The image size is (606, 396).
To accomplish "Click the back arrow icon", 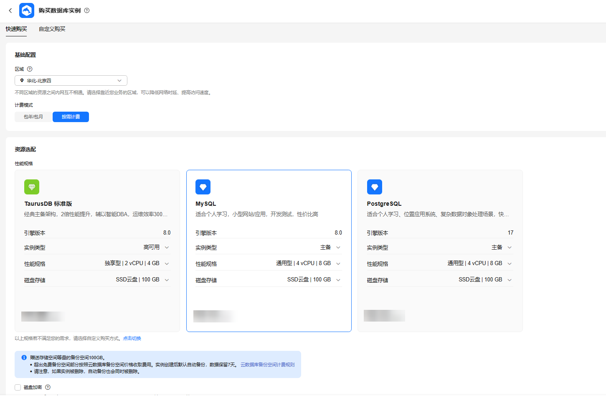I will click(10, 10).
